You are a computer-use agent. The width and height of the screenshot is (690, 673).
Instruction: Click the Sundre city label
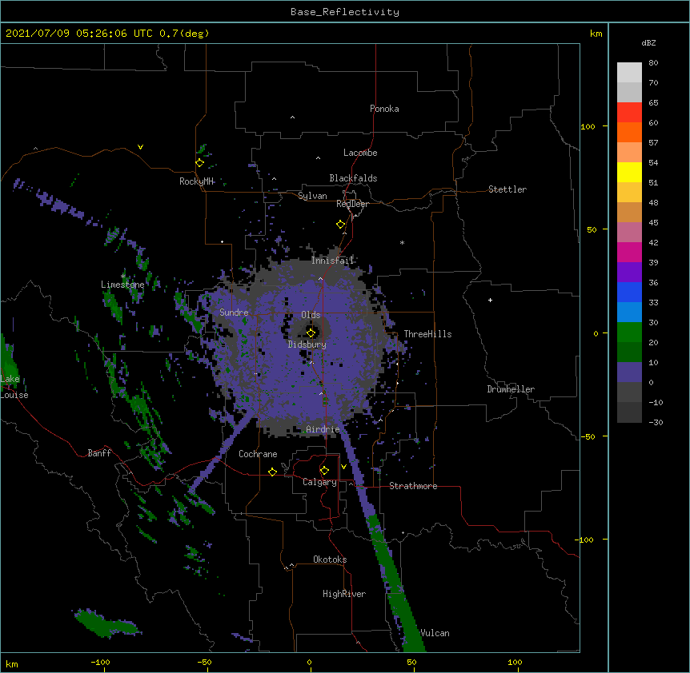(x=234, y=313)
